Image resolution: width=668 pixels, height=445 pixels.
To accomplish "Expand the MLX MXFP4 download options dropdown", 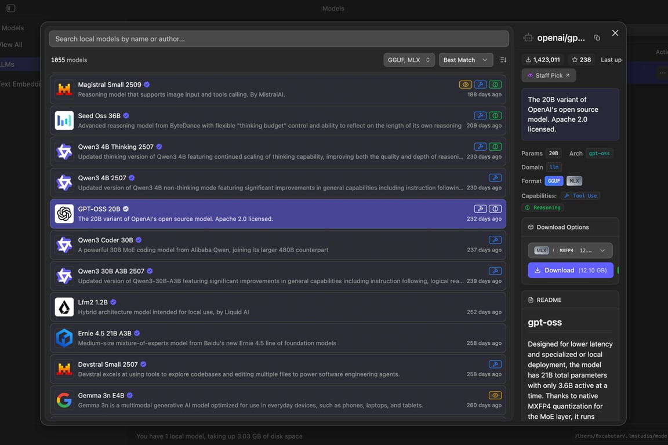I will pyautogui.click(x=570, y=250).
